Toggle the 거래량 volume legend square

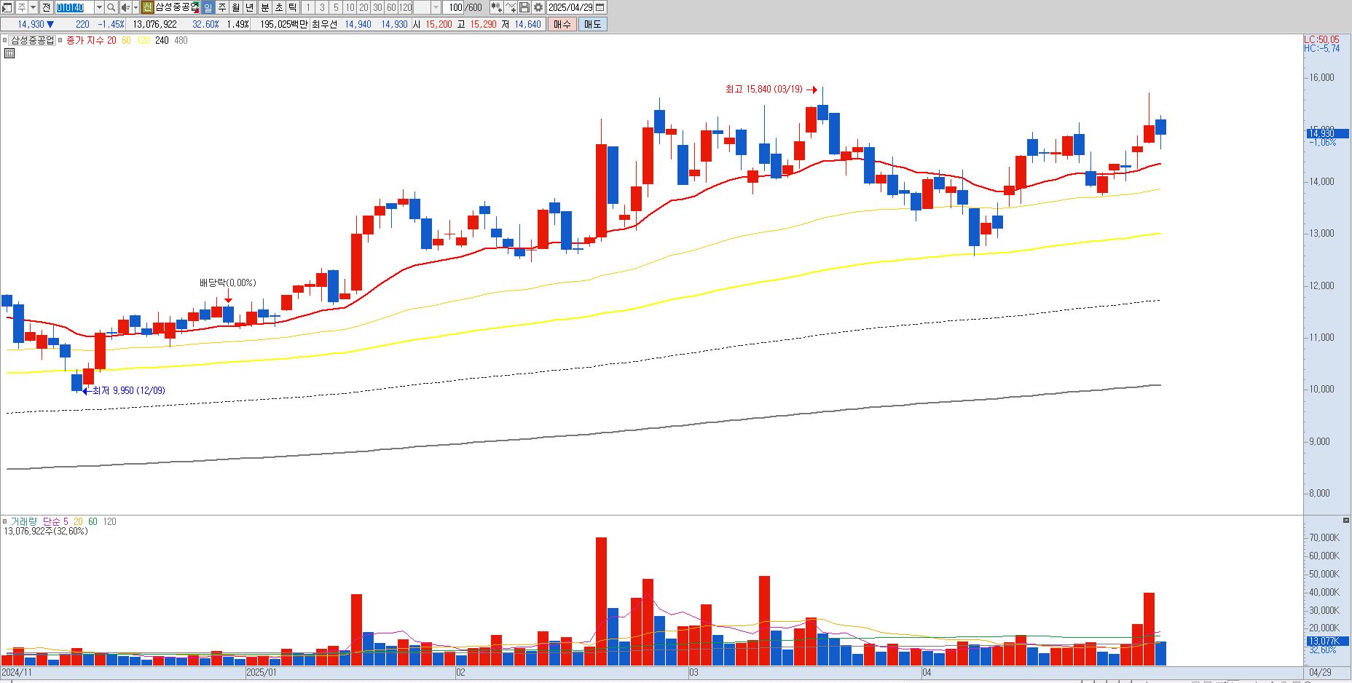[5, 521]
